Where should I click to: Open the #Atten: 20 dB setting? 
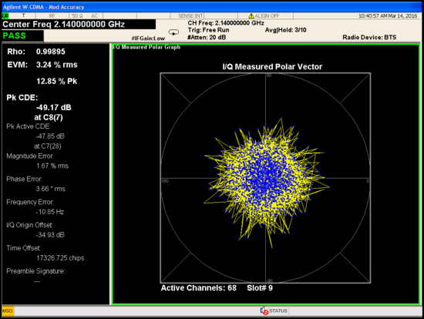(207, 37)
